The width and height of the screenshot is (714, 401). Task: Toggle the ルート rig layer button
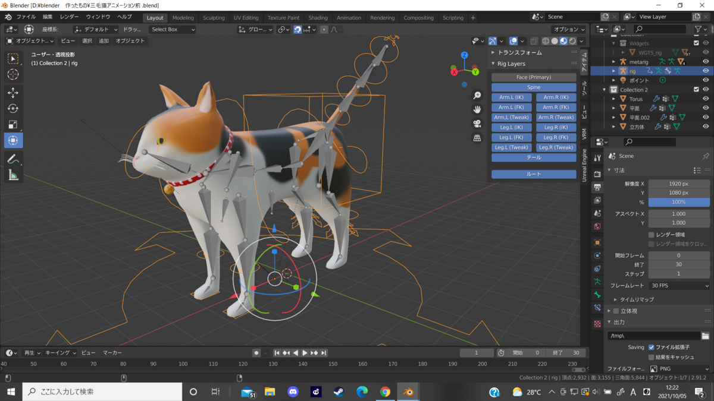click(x=534, y=174)
